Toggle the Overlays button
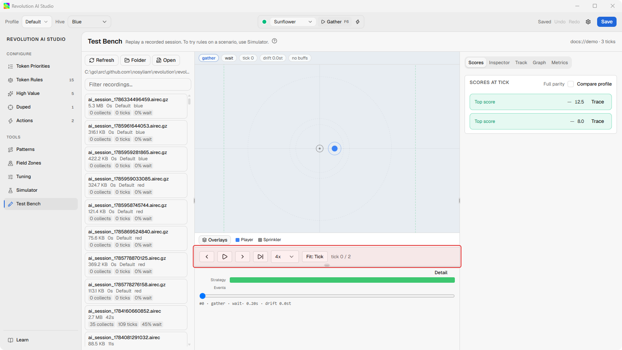The height and width of the screenshot is (350, 622). point(215,240)
